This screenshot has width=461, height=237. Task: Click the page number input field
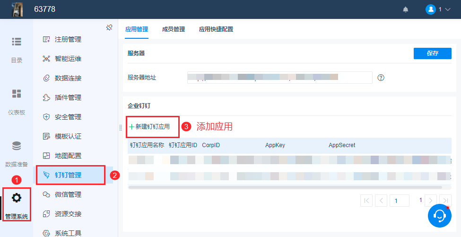coord(400,201)
